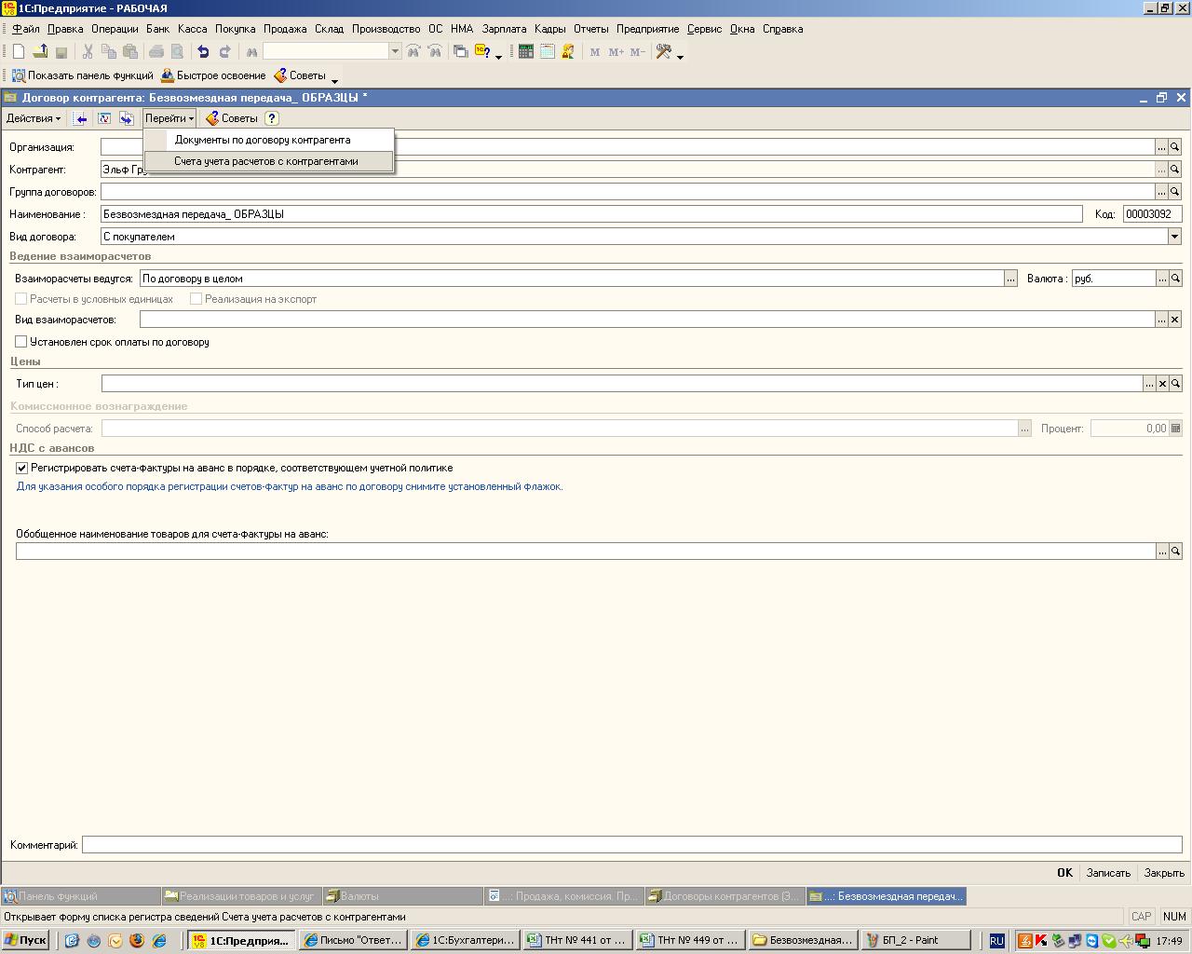The width and height of the screenshot is (1192, 954).
Task: Enable 'Установлен срок оплаты по договору' checkbox
Action: [x=21, y=342]
